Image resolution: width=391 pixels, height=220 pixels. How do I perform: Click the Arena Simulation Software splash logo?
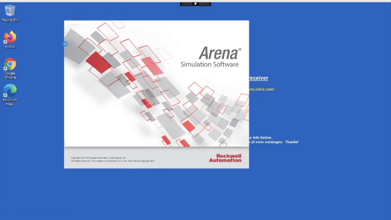210,57
